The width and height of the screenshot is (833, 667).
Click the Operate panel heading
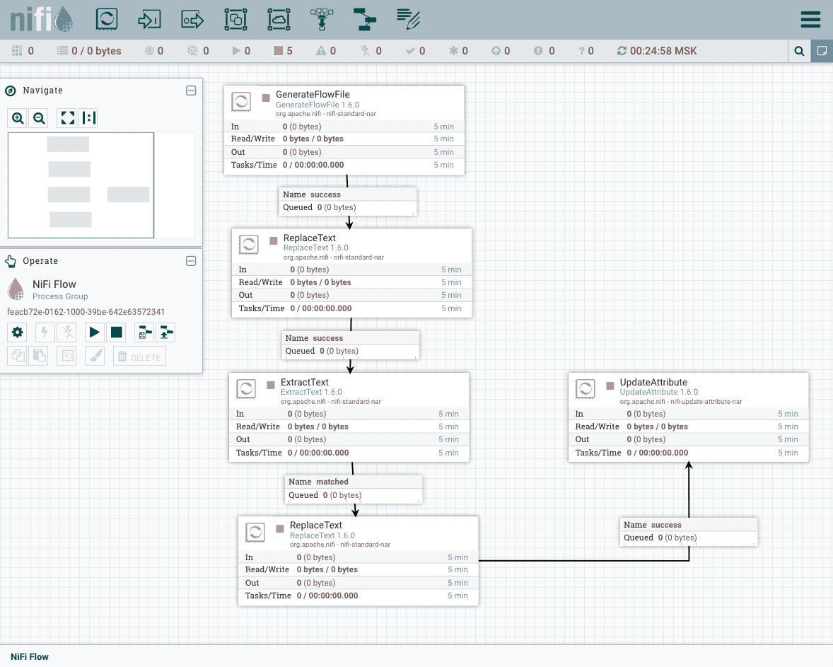point(40,261)
